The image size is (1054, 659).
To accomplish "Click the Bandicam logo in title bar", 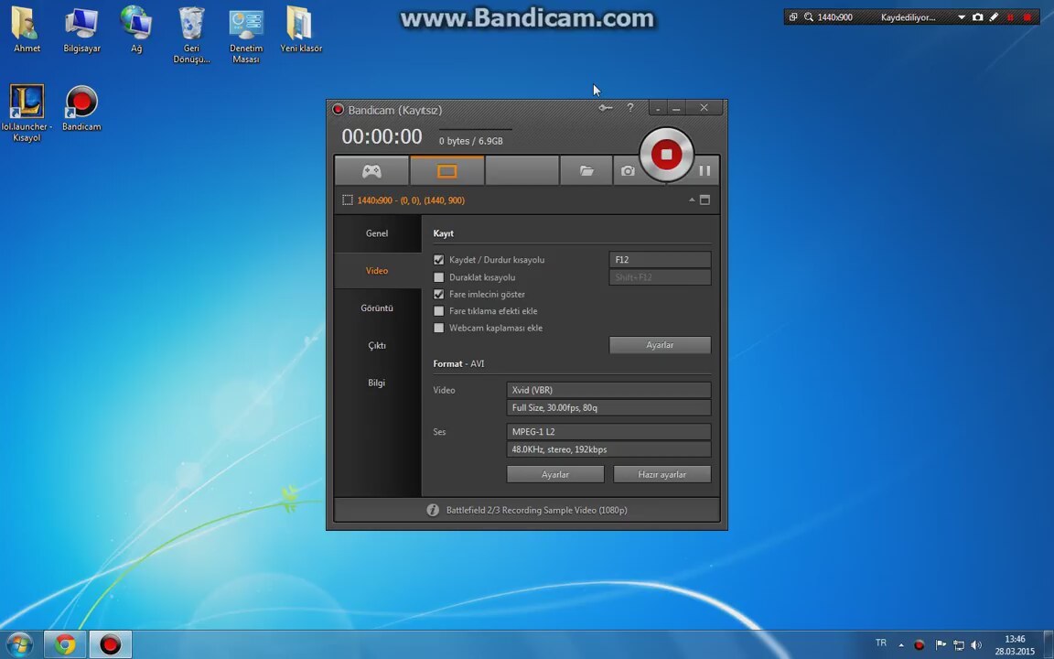I will point(339,110).
